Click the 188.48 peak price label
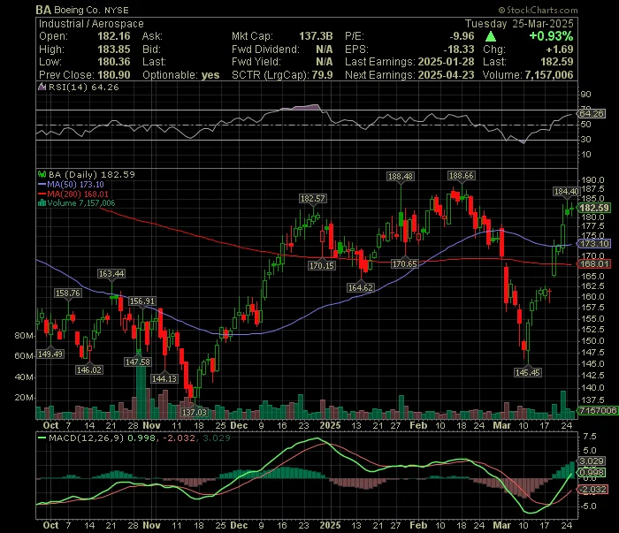The width and height of the screenshot is (619, 533). click(401, 177)
